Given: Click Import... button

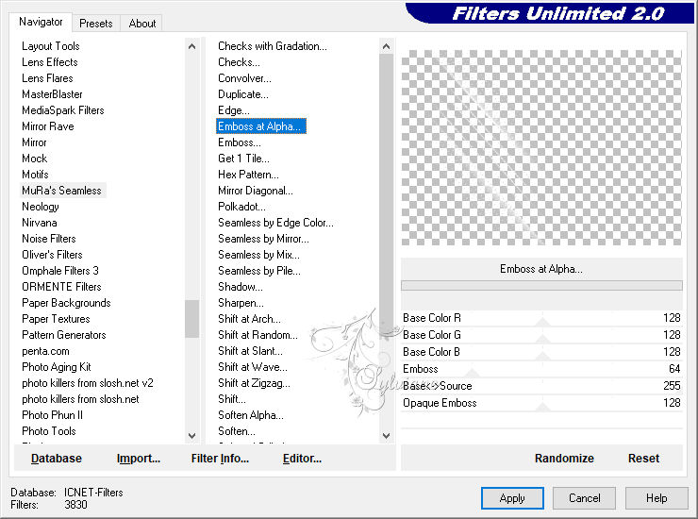Looking at the screenshot, I should pyautogui.click(x=139, y=458).
